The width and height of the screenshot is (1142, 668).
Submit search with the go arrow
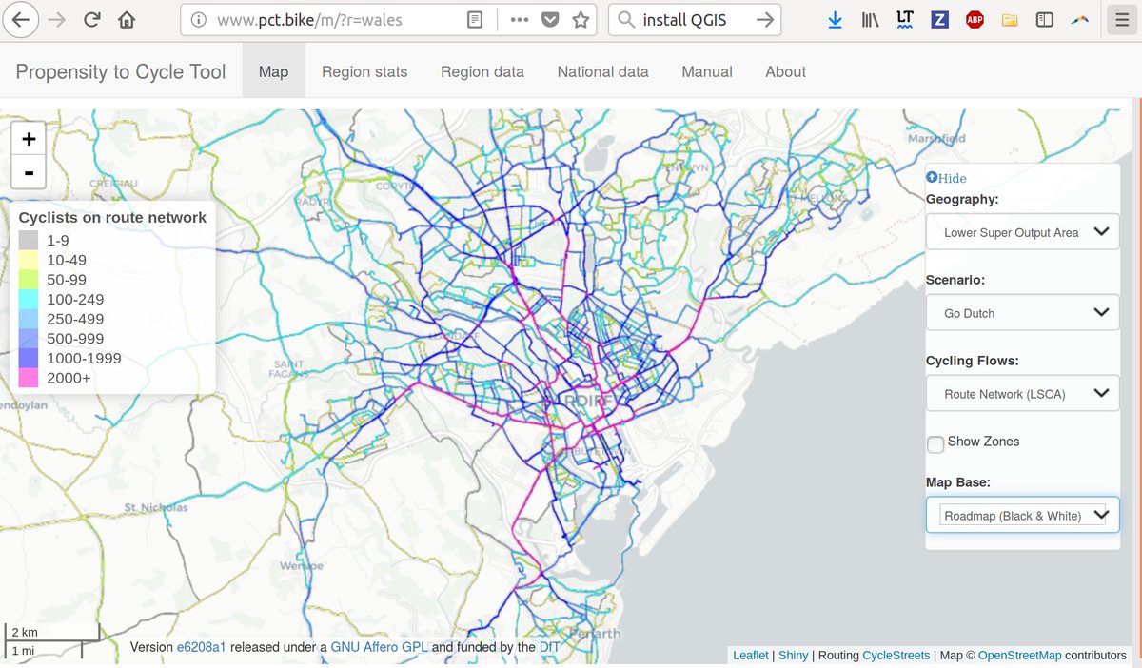[764, 20]
